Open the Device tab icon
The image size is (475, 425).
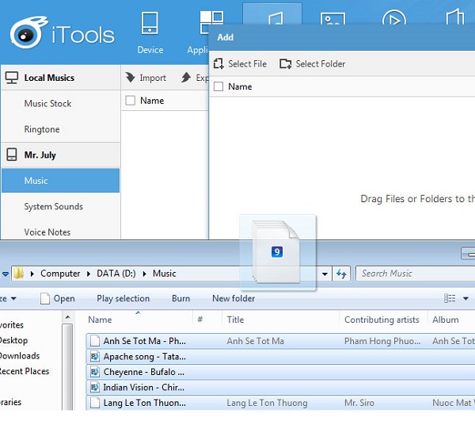(x=150, y=23)
